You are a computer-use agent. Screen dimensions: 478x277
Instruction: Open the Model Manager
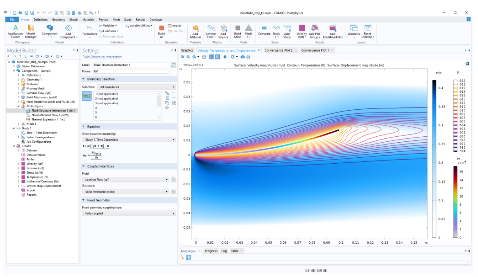click(x=31, y=31)
